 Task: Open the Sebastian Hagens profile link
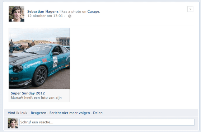[x=43, y=11]
